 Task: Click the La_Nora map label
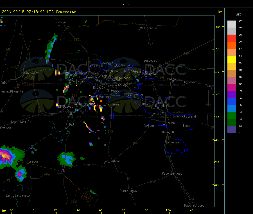click(112, 71)
